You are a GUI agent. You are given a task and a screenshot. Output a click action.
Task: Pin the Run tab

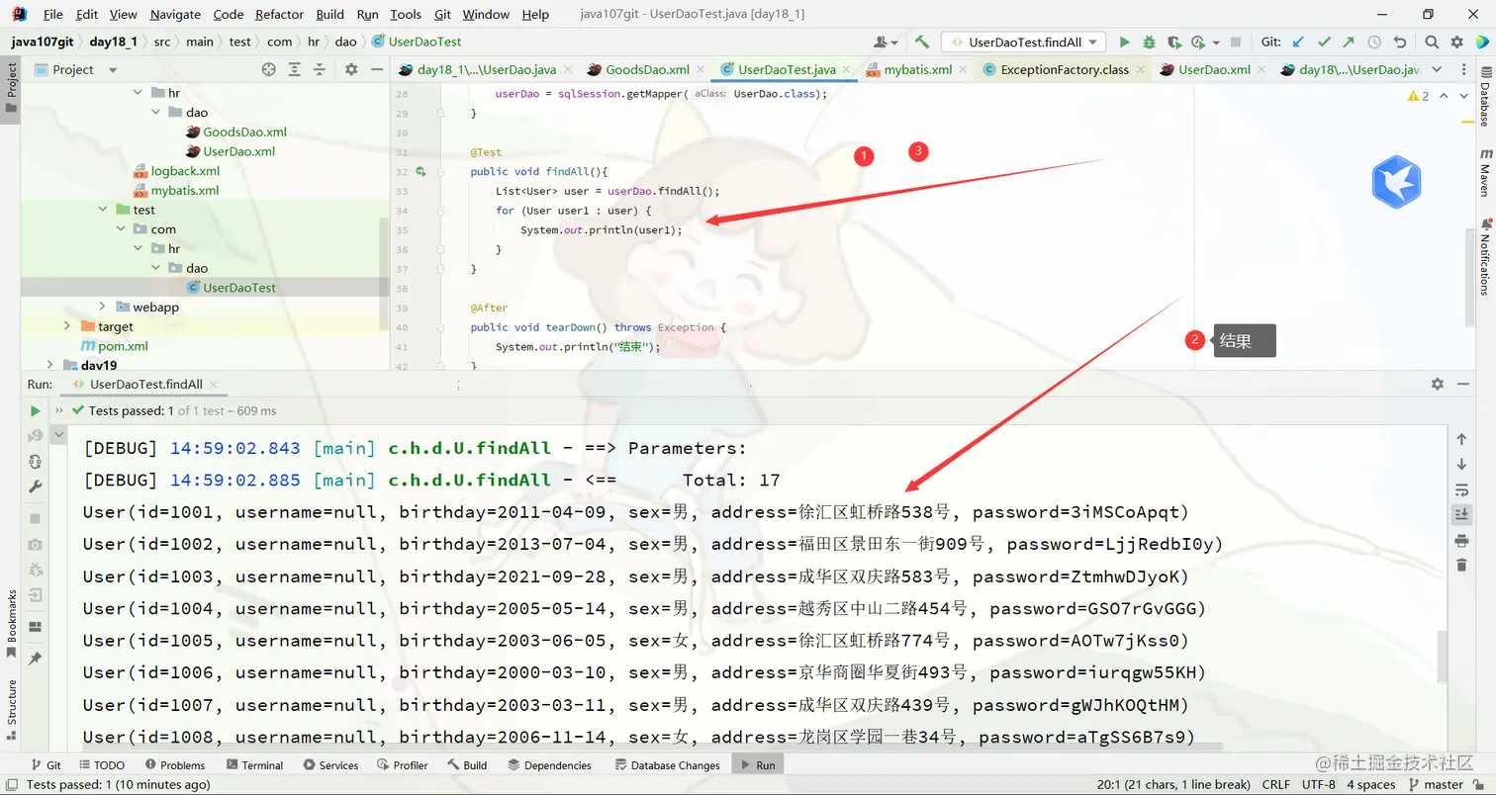[x=36, y=658]
